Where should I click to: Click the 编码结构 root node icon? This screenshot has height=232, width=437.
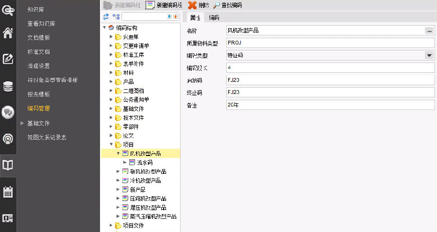pyautogui.click(x=111, y=28)
